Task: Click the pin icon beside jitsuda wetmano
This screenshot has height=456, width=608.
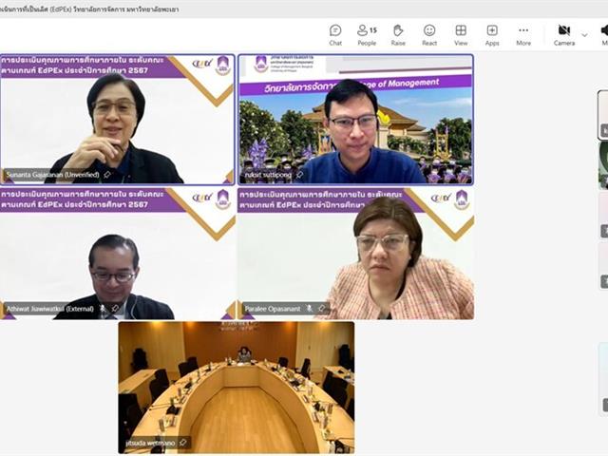Action: (182, 443)
